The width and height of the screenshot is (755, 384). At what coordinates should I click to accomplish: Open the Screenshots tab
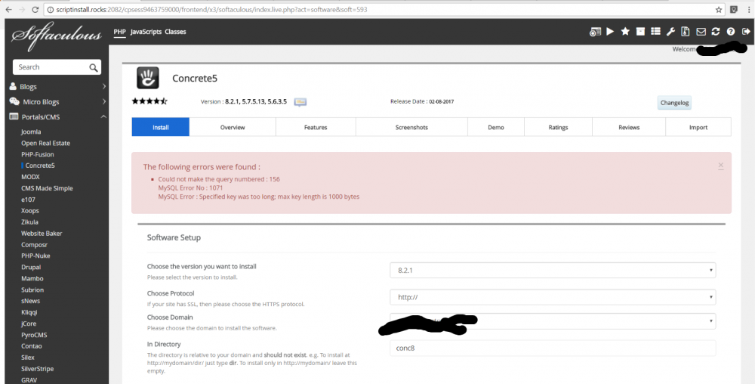(x=411, y=127)
